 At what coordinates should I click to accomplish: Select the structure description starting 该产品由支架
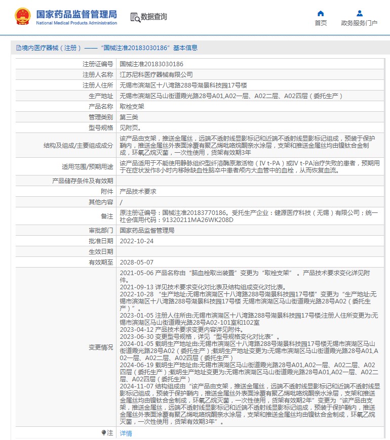pyautogui.click(x=247, y=145)
